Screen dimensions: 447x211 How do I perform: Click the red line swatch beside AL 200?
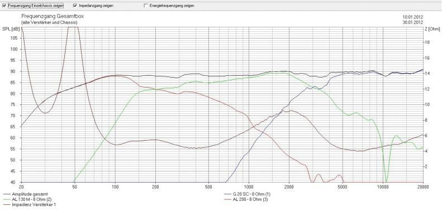[x=227, y=199]
